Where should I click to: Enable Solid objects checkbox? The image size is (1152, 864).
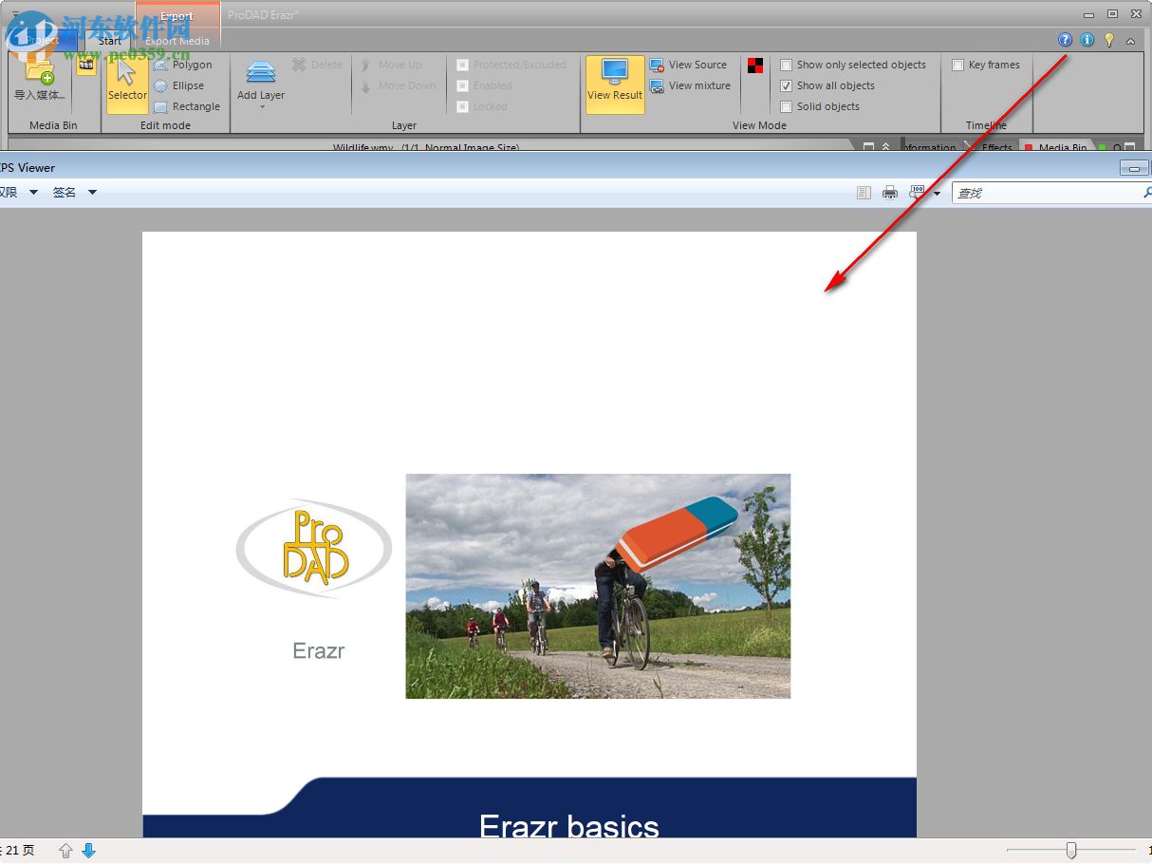point(786,106)
